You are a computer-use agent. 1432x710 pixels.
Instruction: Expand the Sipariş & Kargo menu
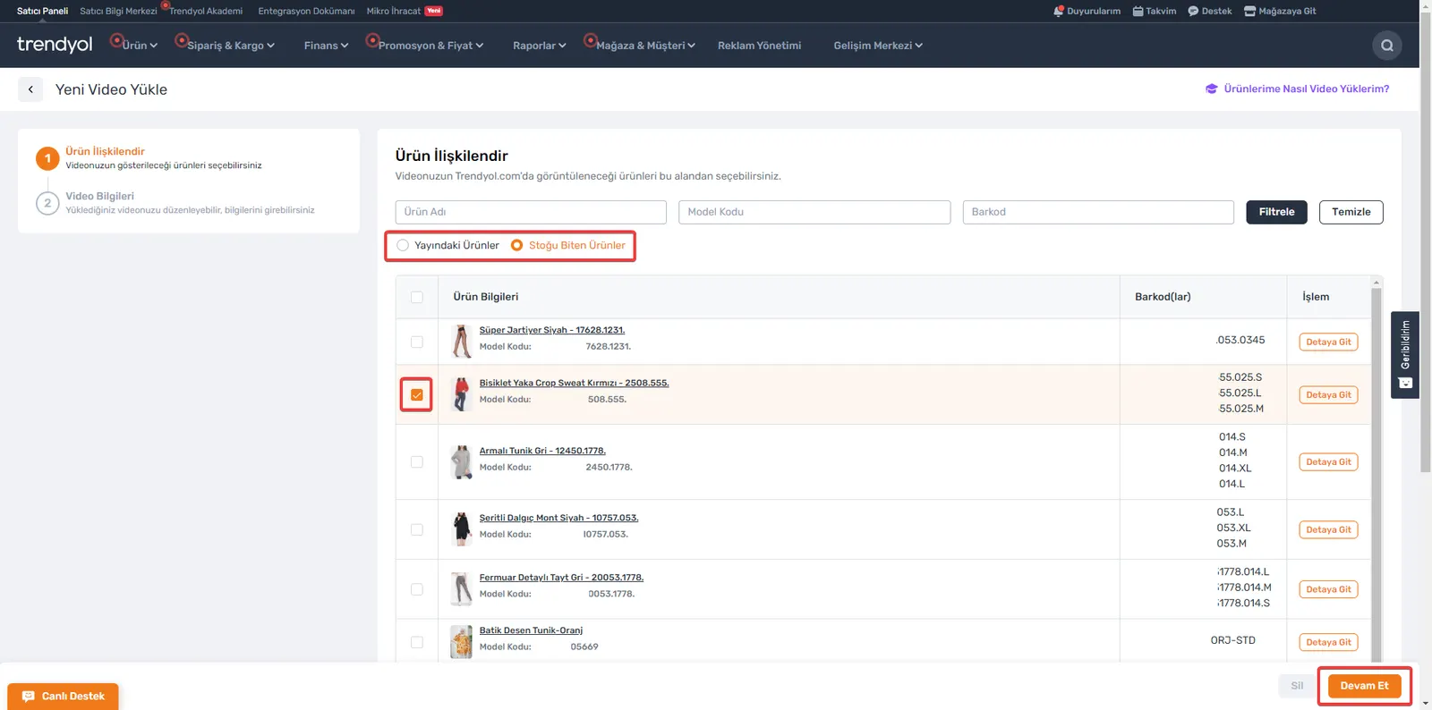tap(231, 46)
